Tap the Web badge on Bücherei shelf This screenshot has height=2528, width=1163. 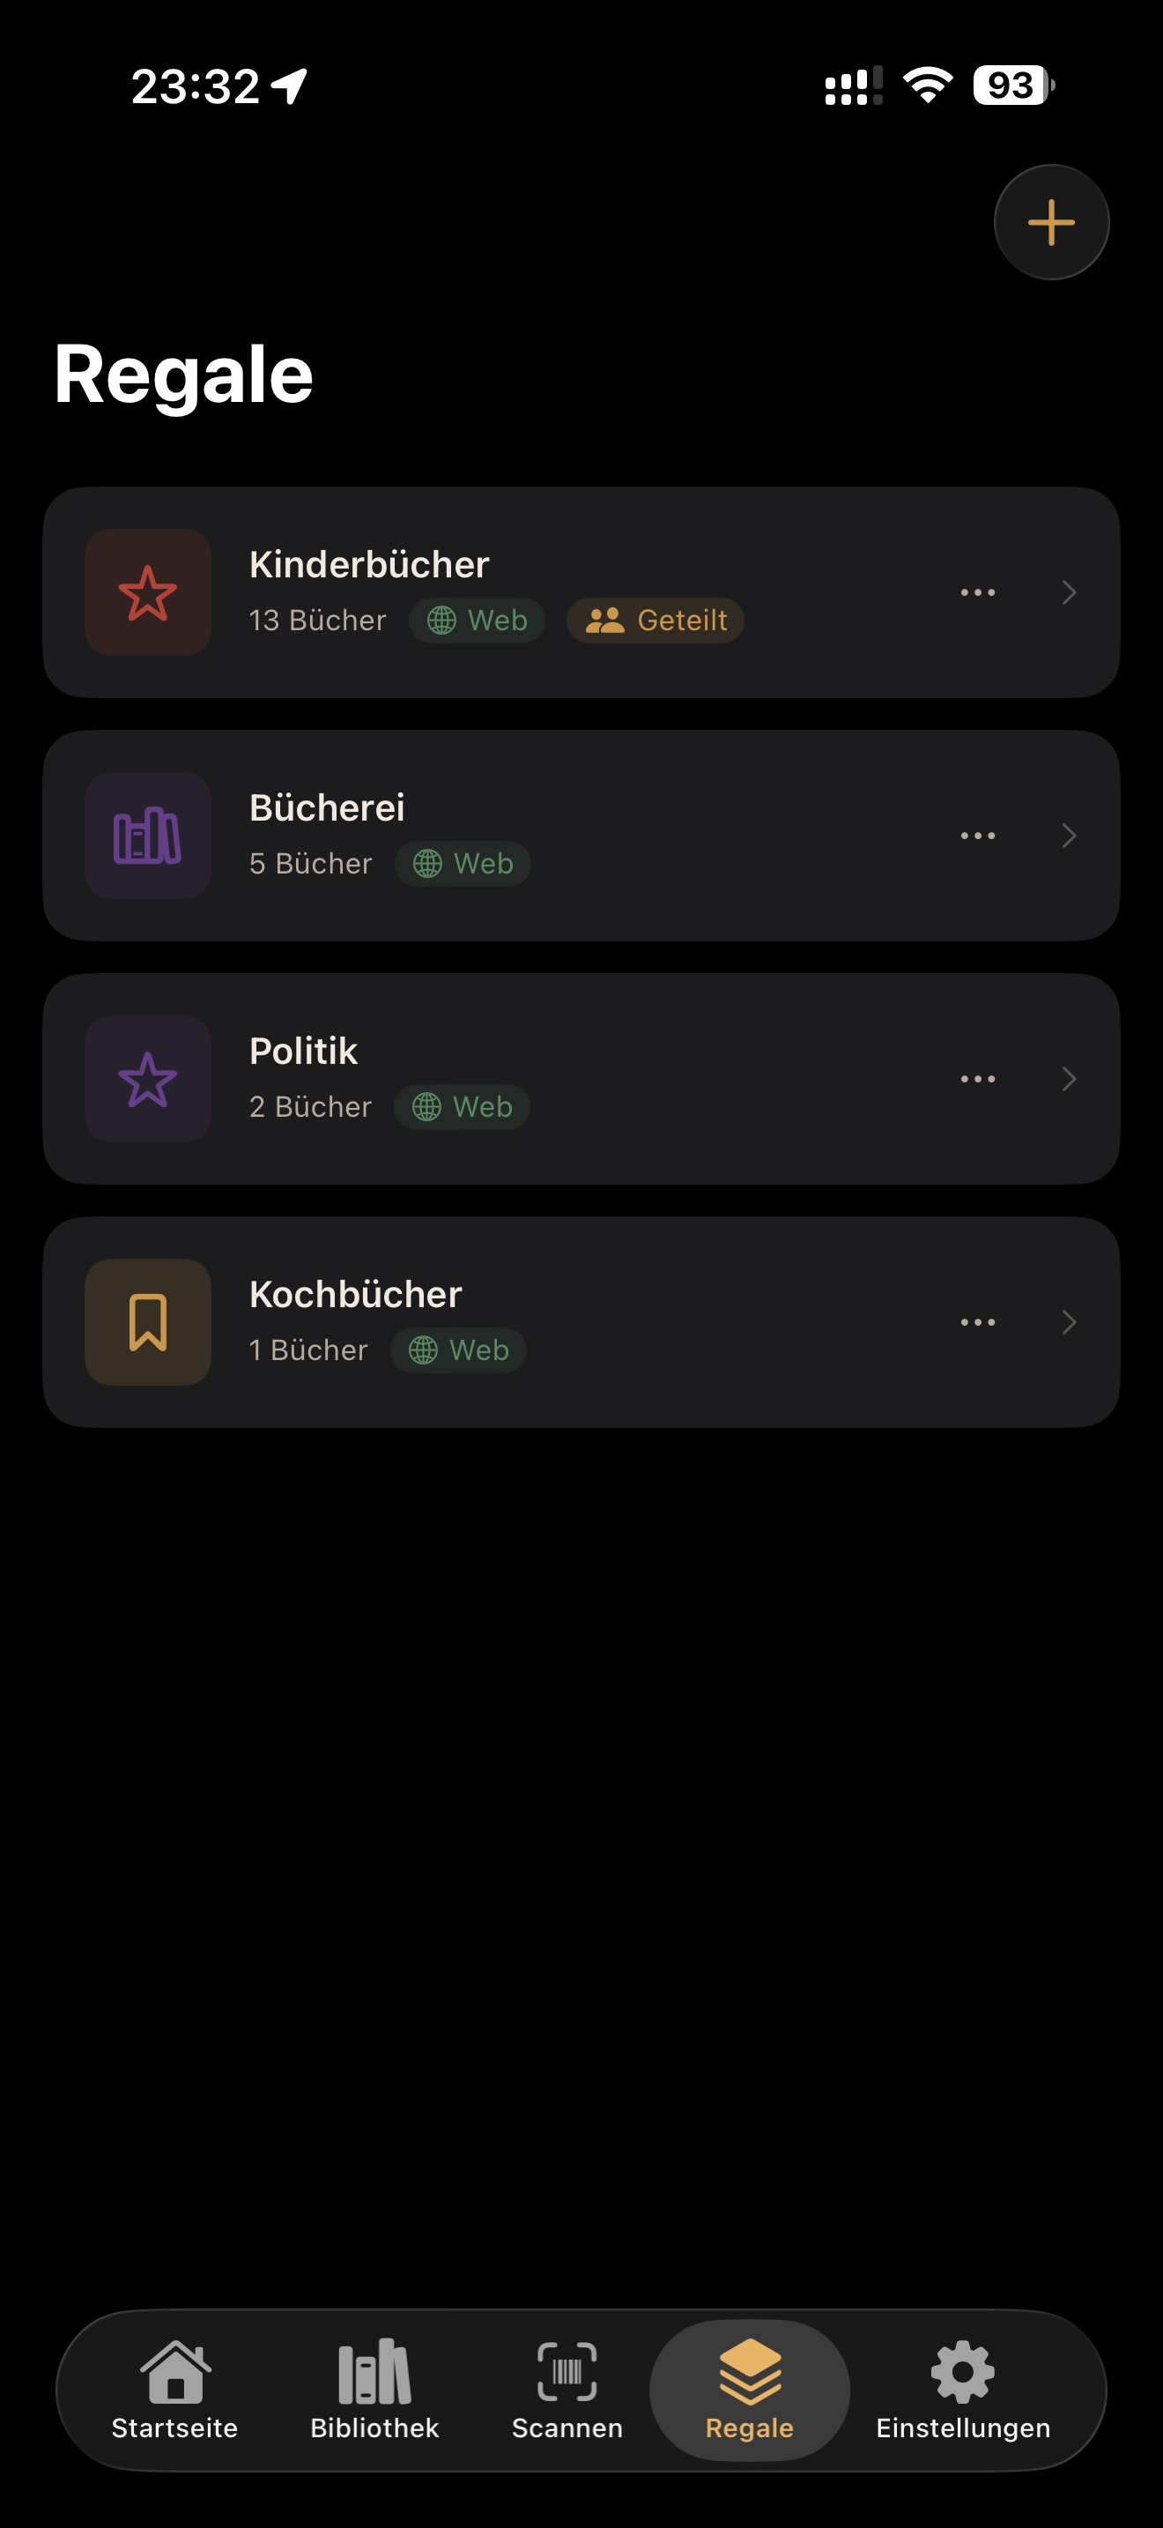click(x=463, y=864)
